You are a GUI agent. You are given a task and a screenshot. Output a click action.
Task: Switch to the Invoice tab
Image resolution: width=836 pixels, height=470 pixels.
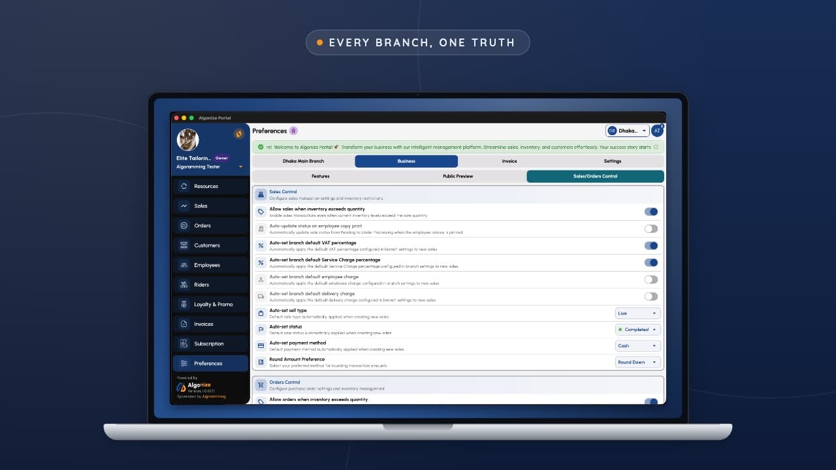[509, 161]
